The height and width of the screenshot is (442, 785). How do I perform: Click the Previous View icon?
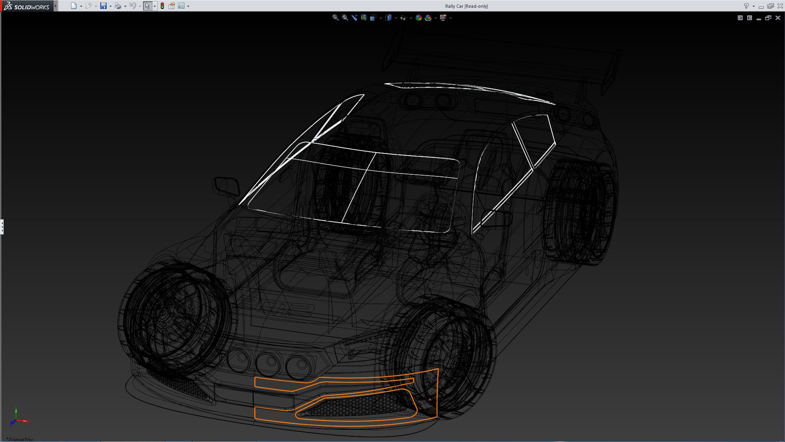tap(354, 18)
